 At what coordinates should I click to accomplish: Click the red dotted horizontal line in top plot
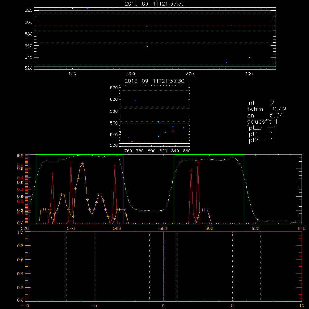[155, 25]
